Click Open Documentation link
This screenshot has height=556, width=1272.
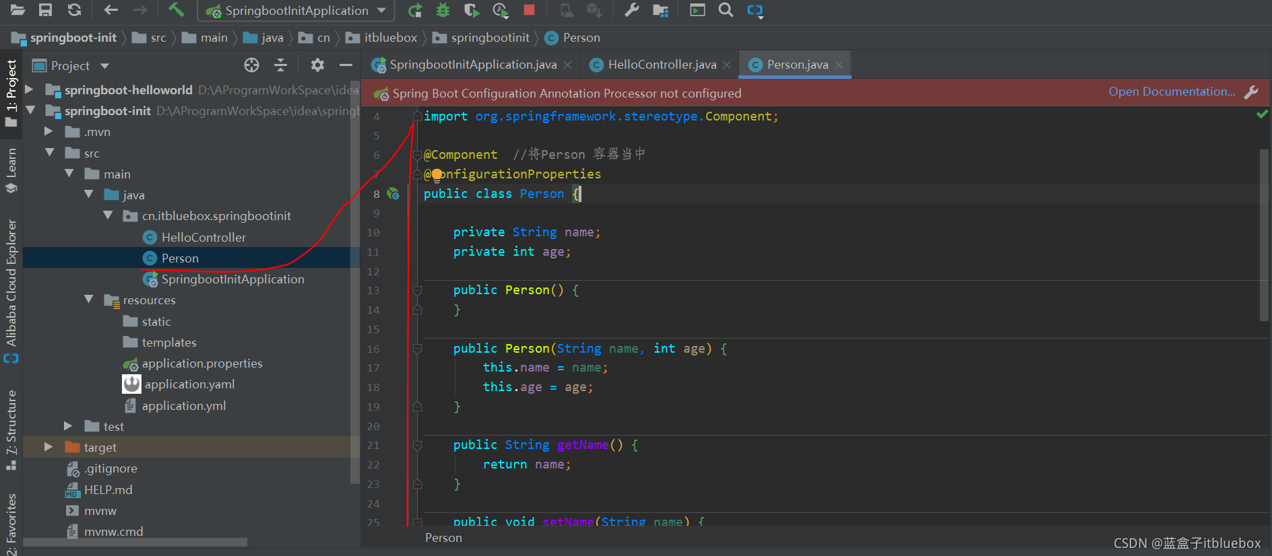(1172, 92)
